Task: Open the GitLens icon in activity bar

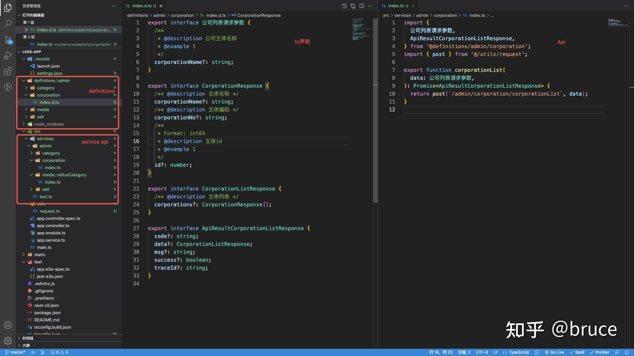Action: [8, 87]
